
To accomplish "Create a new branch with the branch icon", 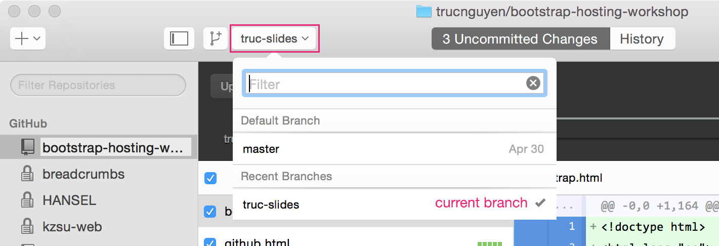I will [x=216, y=38].
